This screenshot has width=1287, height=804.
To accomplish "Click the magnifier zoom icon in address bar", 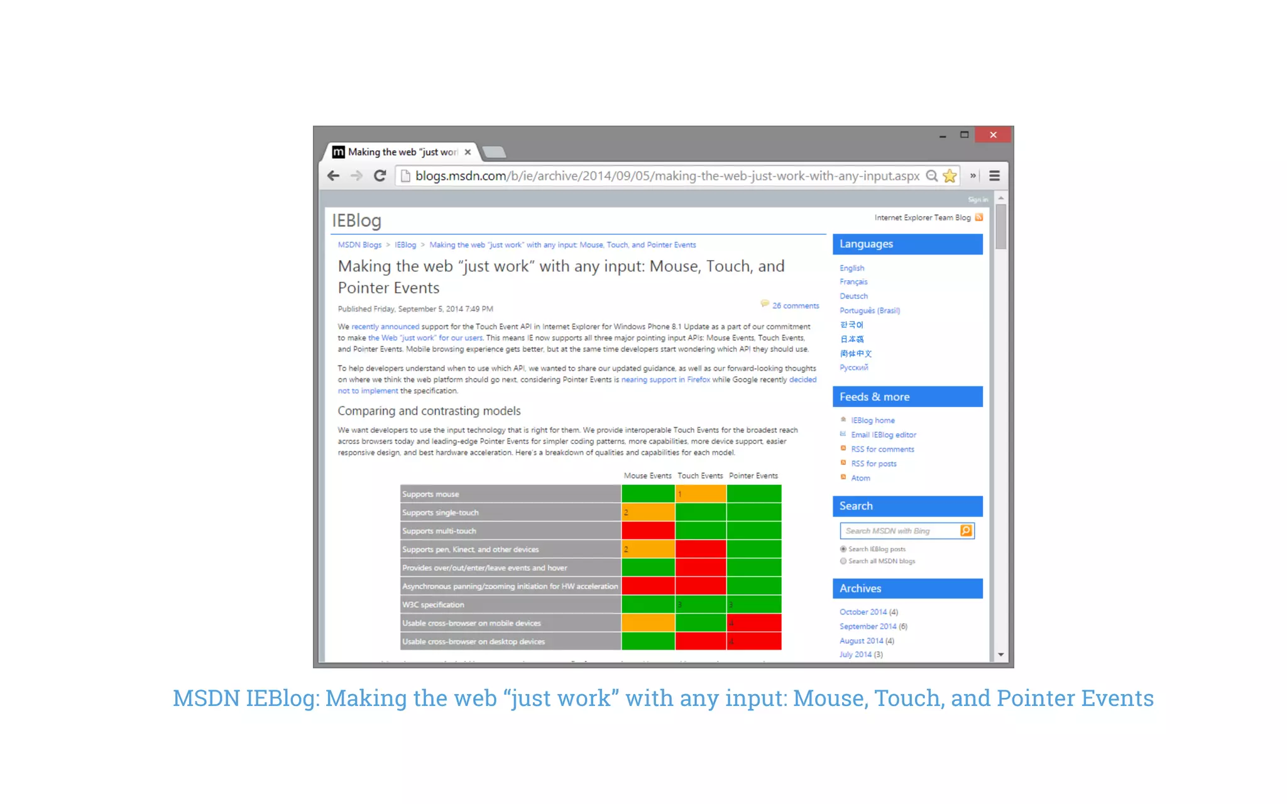I will click(x=931, y=177).
